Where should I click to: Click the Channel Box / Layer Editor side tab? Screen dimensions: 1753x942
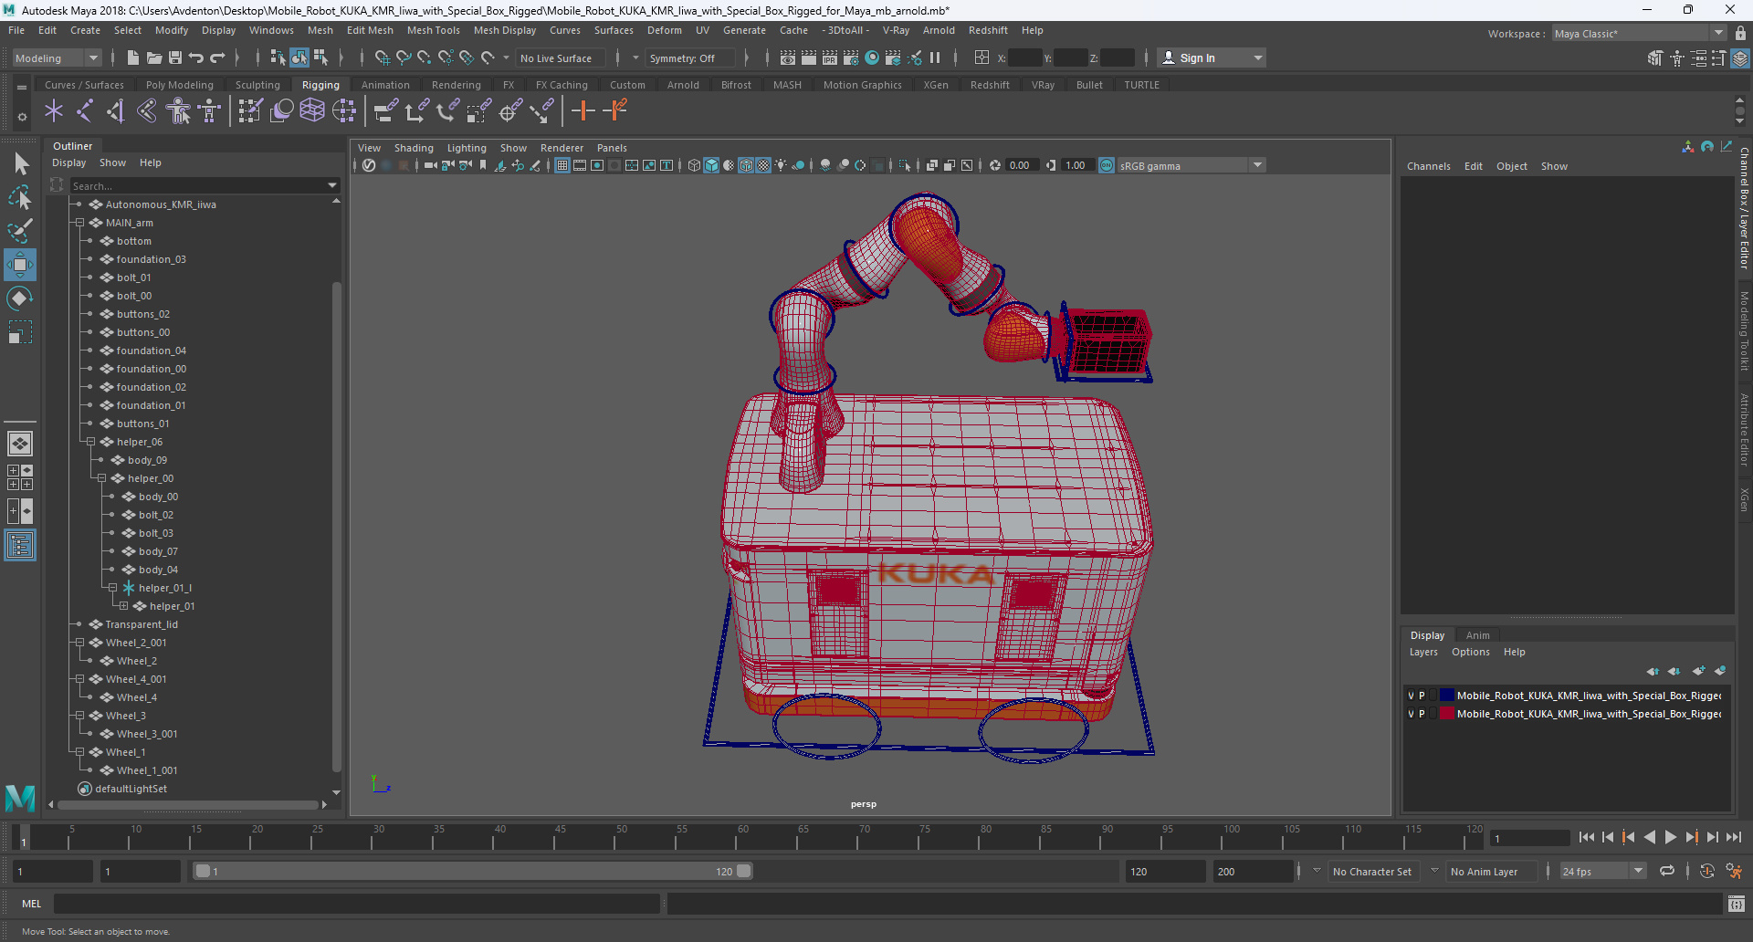(1744, 208)
